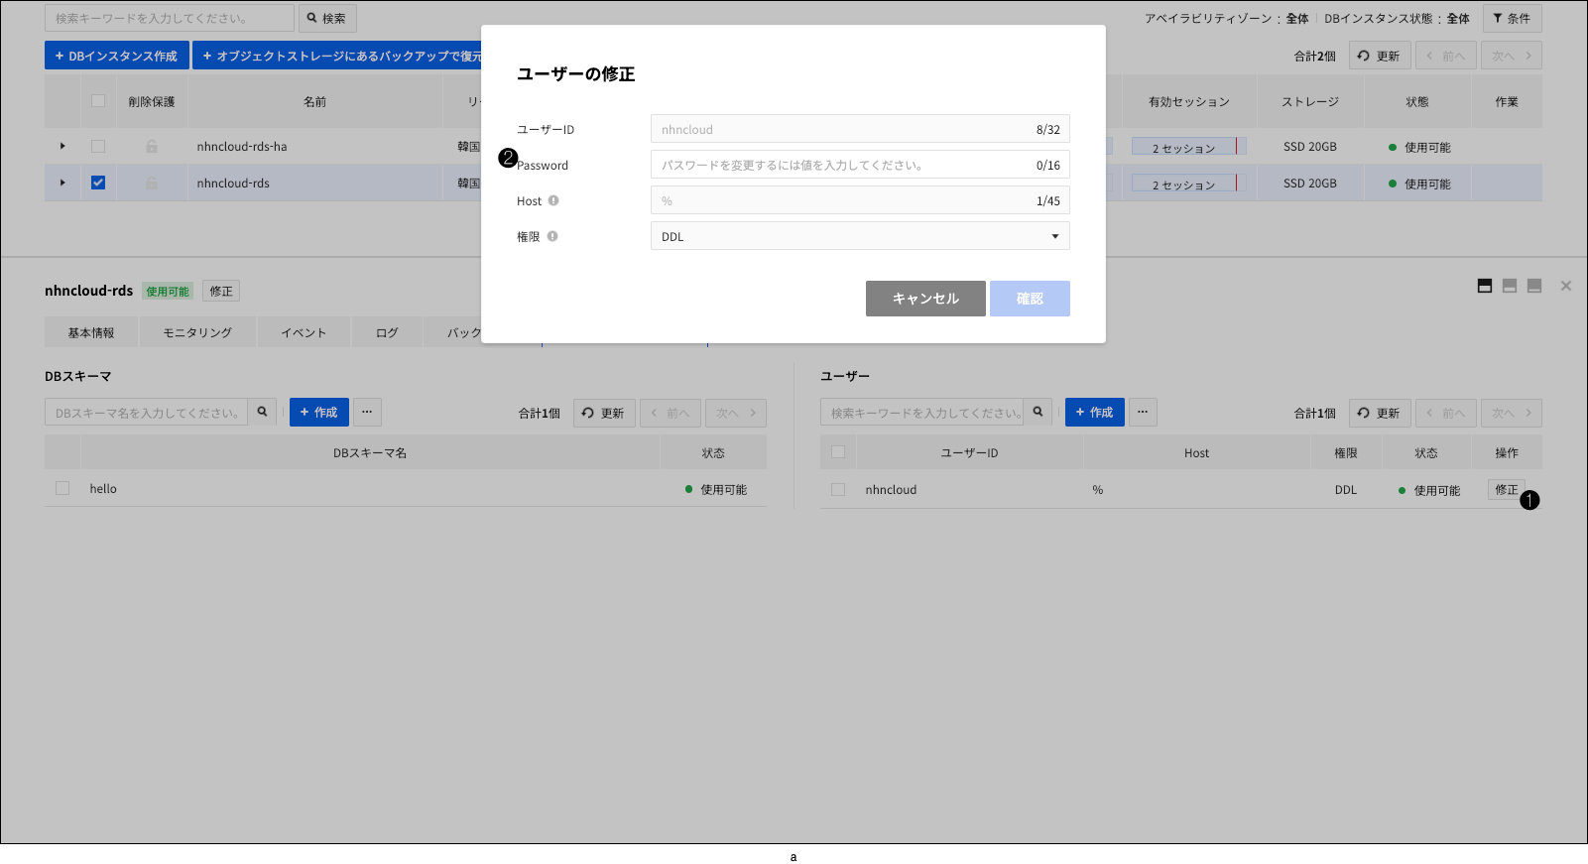Close the nhncloud-rds detail panel

pyautogui.click(x=1566, y=286)
